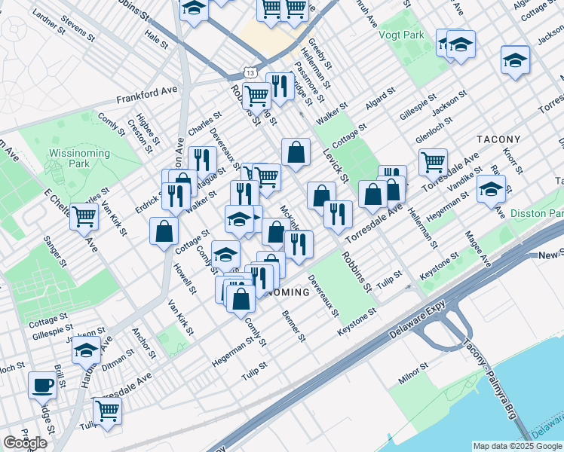This screenshot has height=452, width=564.
Task: Click the Stevens St label
Action: 78,29
